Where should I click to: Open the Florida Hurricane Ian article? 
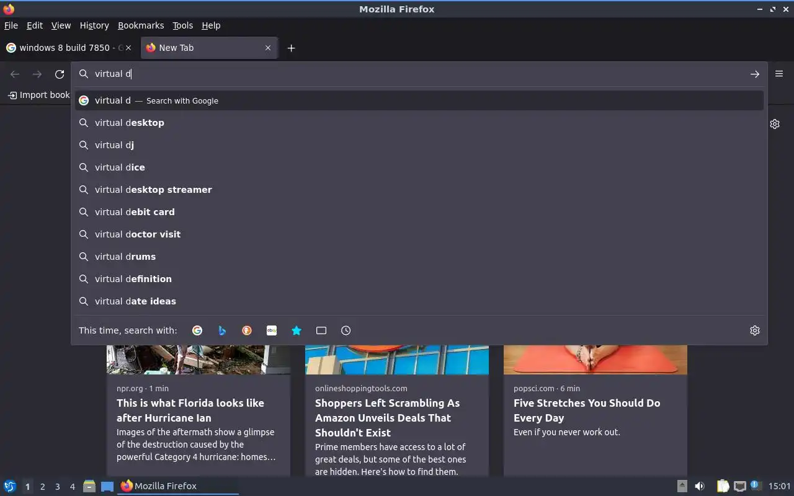point(190,410)
